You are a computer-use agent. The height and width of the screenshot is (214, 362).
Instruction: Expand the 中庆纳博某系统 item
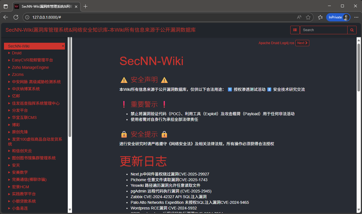tap(24, 89)
